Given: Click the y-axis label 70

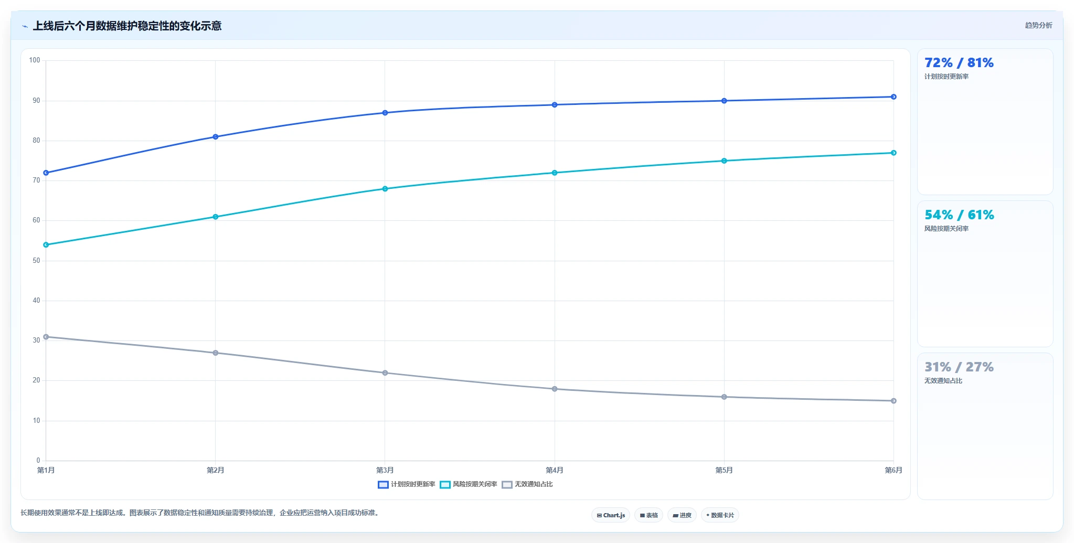Looking at the screenshot, I should (x=36, y=180).
